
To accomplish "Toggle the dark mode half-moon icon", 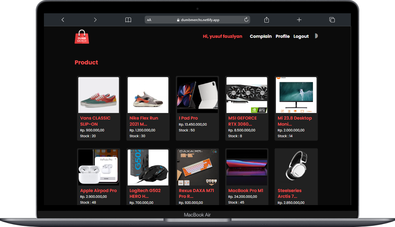I will tap(316, 36).
